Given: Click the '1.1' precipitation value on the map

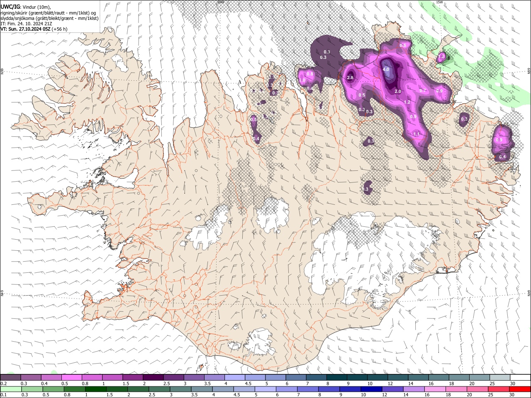Looking at the screenshot, I should [x=417, y=134].
